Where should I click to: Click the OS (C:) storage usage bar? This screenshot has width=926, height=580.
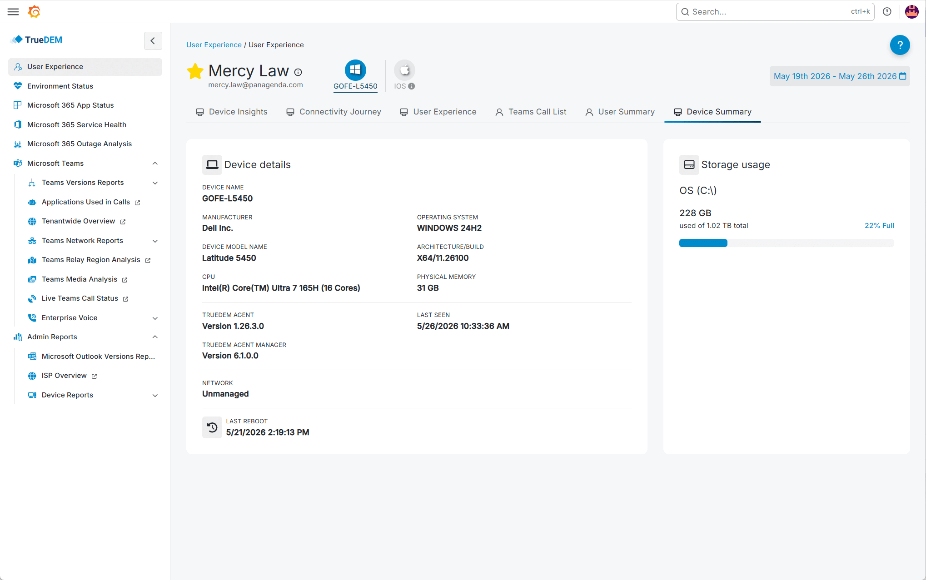pyautogui.click(x=787, y=243)
